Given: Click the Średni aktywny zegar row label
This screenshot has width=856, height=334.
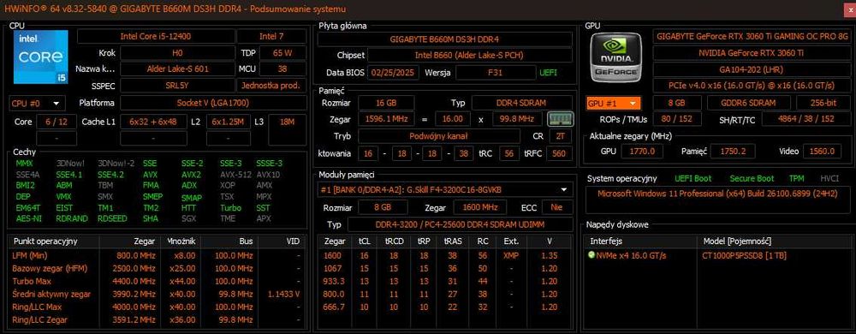Looking at the screenshot, I should pos(51,294).
